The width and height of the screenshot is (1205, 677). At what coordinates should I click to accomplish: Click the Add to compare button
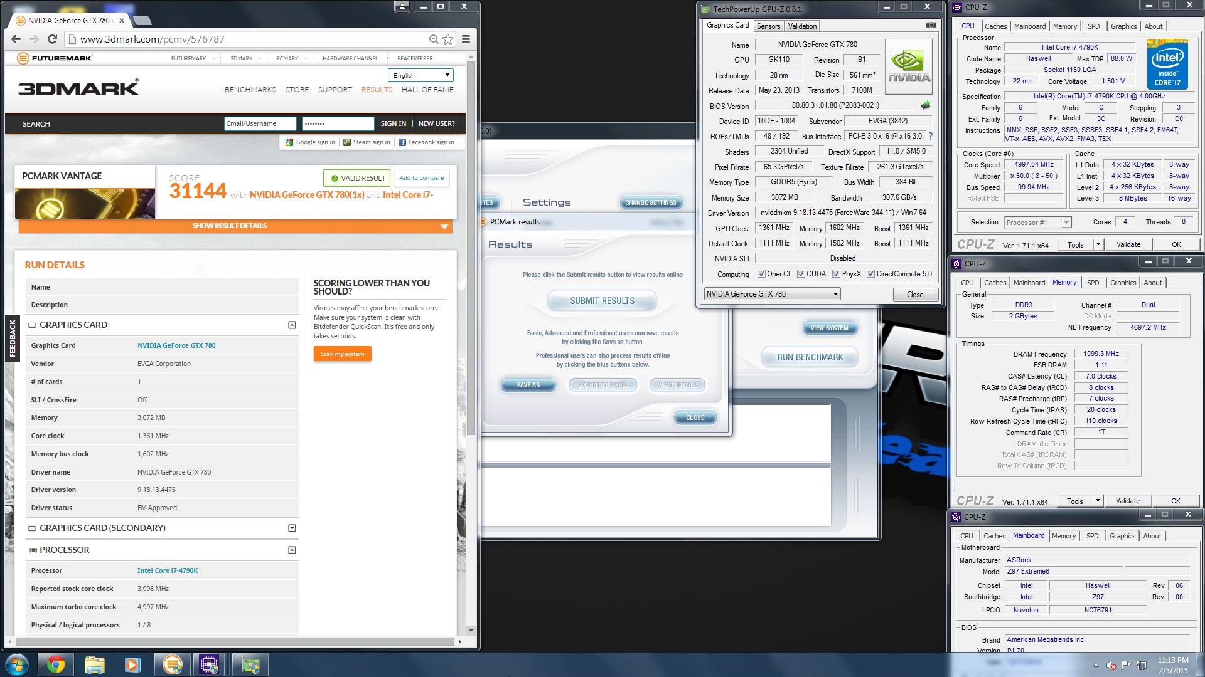coord(422,178)
